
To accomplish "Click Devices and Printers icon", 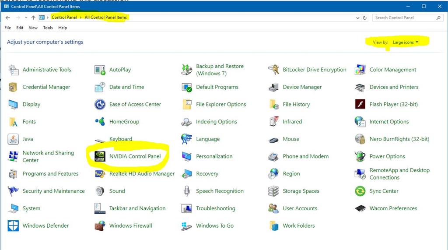I will pos(360,88).
